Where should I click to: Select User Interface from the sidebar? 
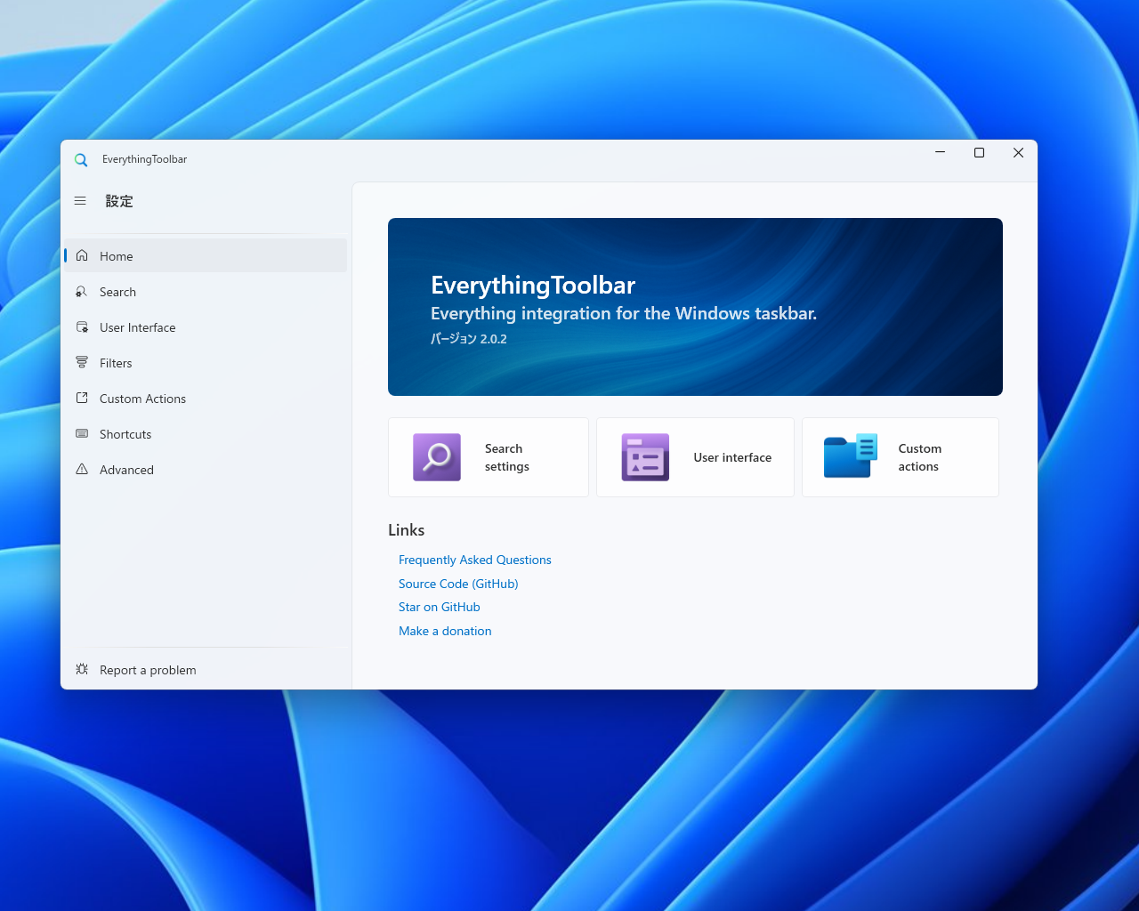137,327
